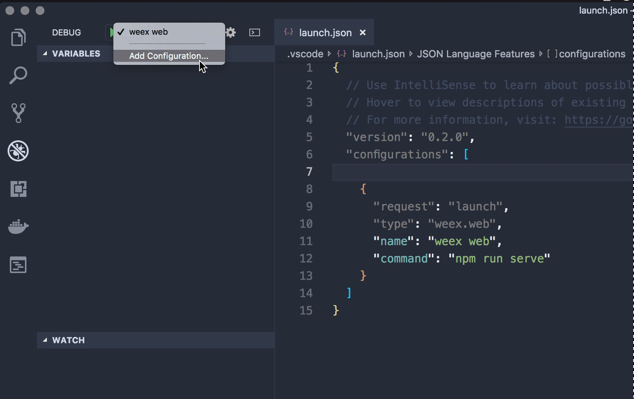The width and height of the screenshot is (634, 399).
Task: Click the "request" key on line 9
Action: (x=404, y=207)
